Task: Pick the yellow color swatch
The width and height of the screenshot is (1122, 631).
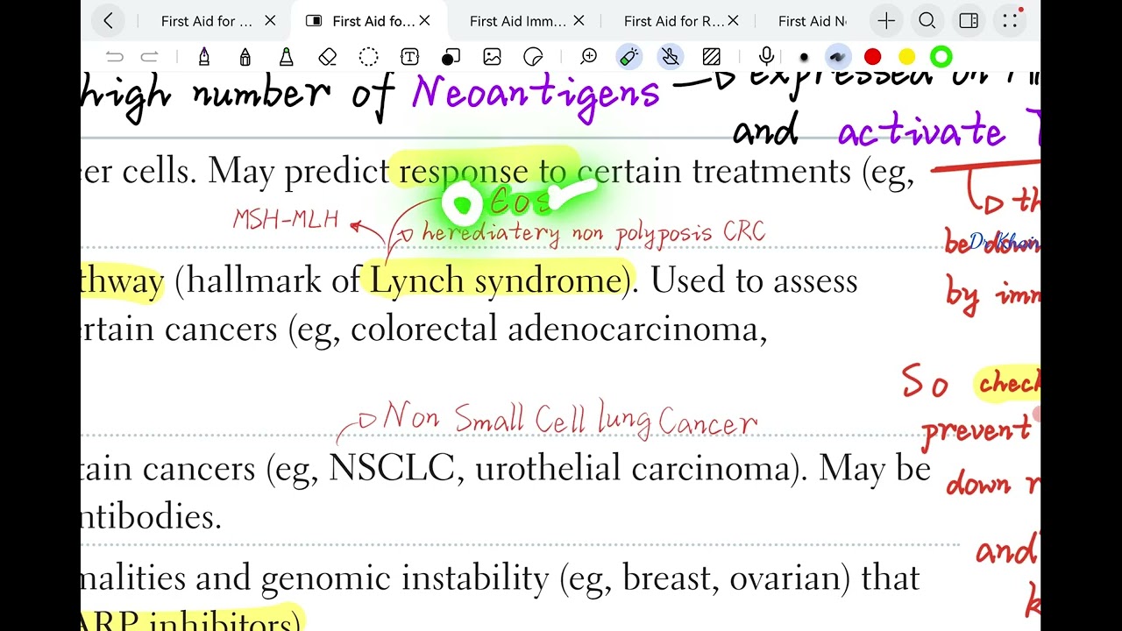Action: pyautogui.click(x=906, y=57)
